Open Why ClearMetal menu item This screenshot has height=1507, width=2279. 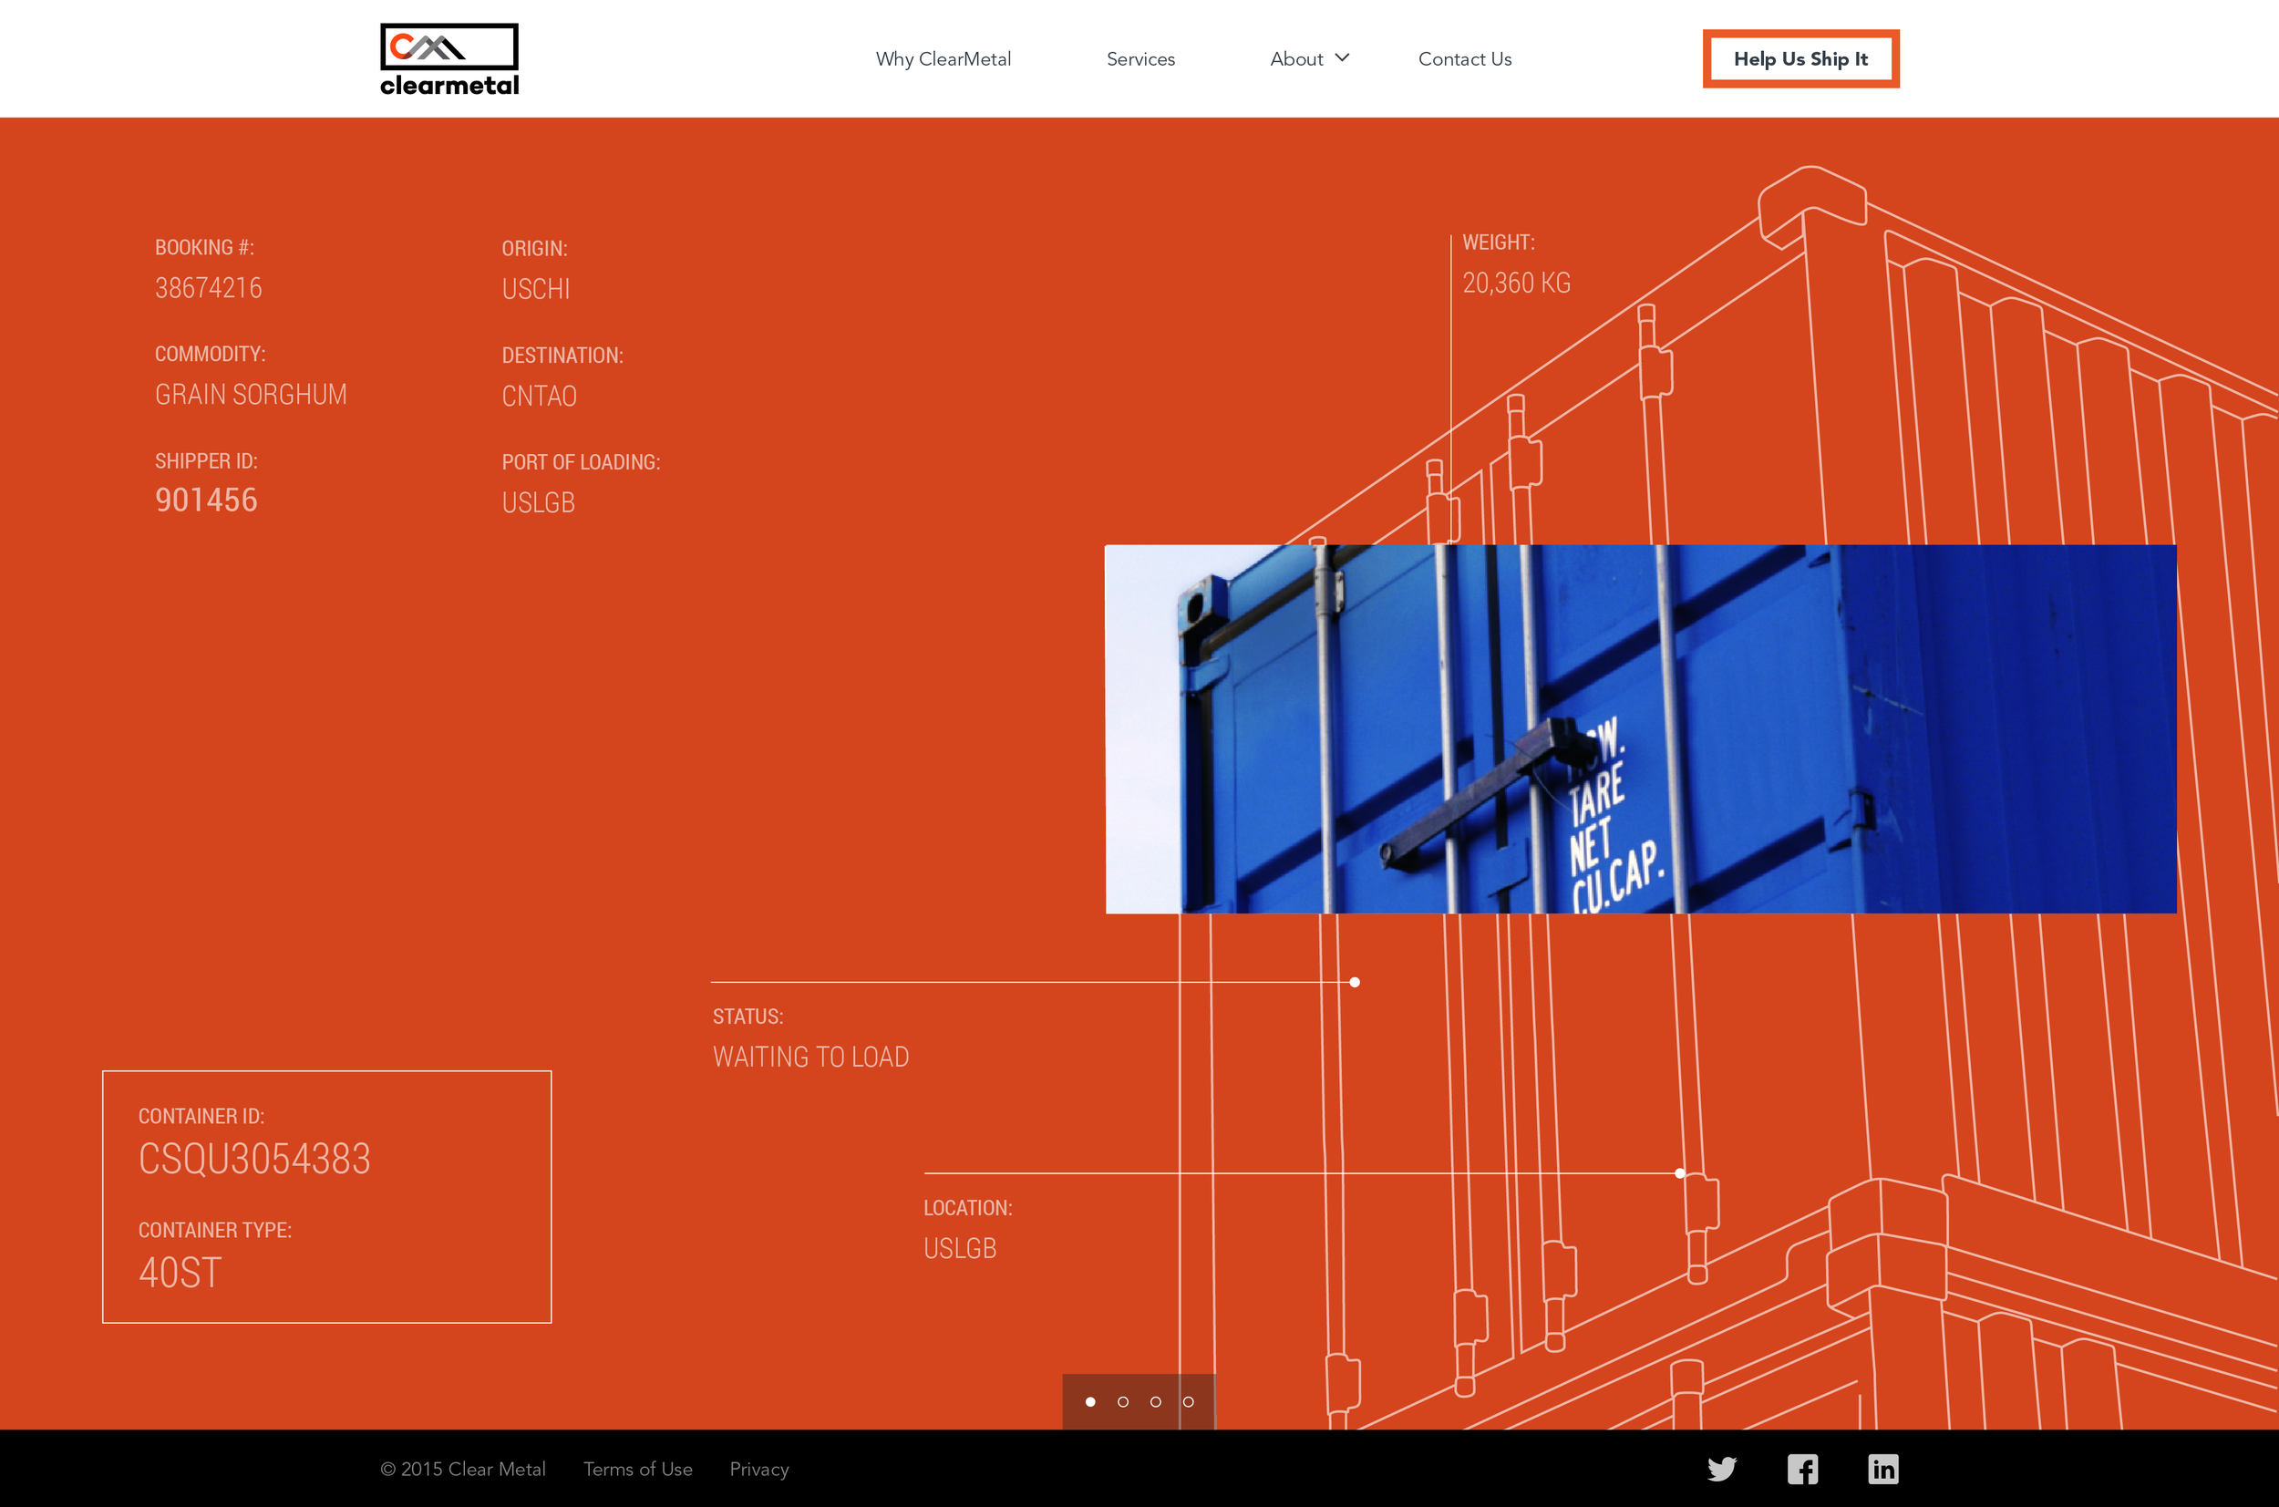tap(943, 58)
